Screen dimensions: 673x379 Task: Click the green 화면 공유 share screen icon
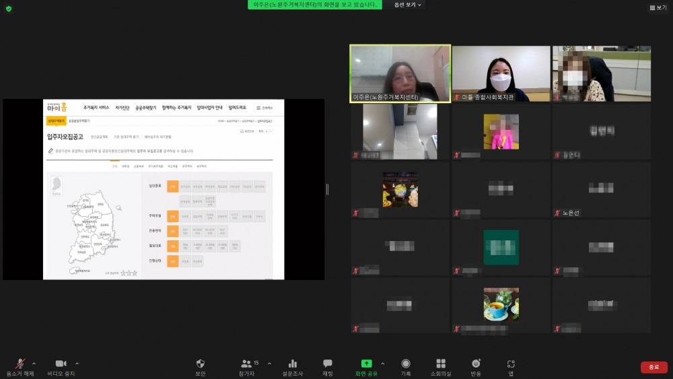[x=366, y=364]
